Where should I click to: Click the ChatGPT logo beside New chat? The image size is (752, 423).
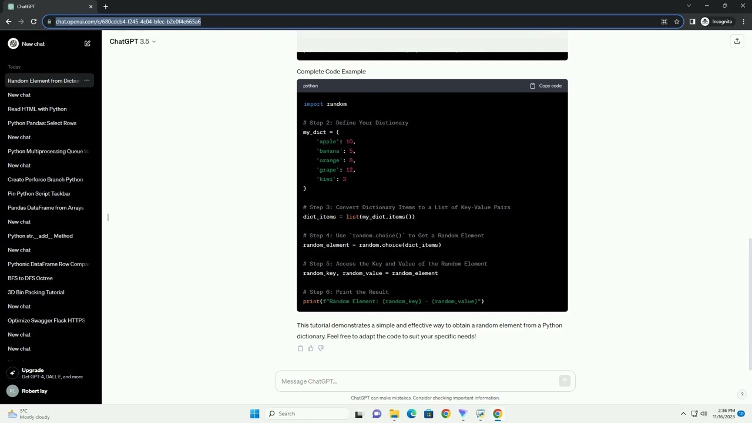(13, 43)
